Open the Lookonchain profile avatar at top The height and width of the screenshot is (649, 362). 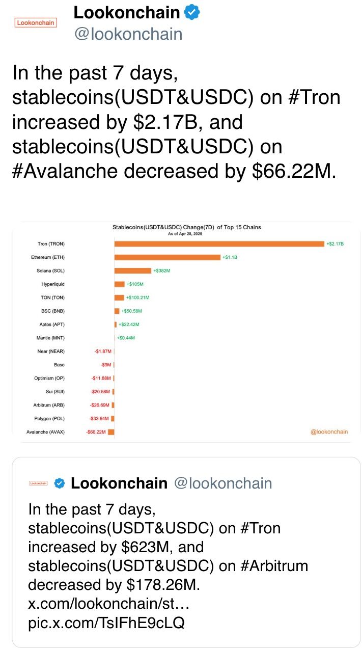pyautogui.click(x=36, y=22)
